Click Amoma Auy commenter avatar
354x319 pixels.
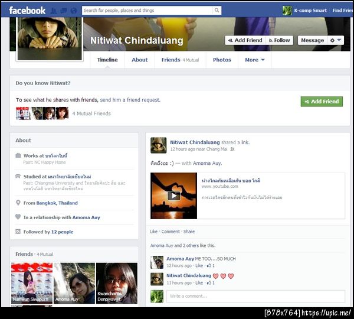tap(157, 262)
